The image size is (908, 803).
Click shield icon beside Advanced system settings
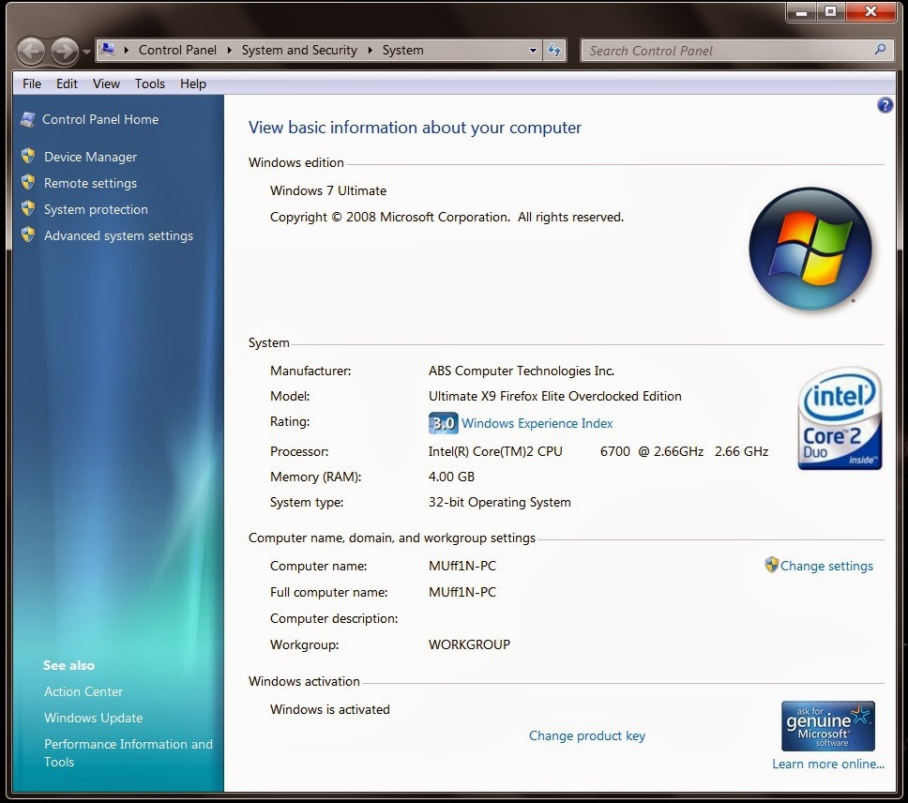pos(28,235)
